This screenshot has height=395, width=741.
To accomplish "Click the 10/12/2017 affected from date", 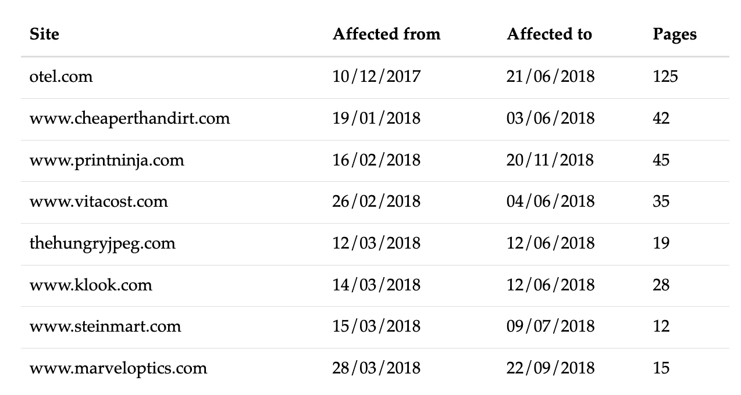I will pos(376,77).
